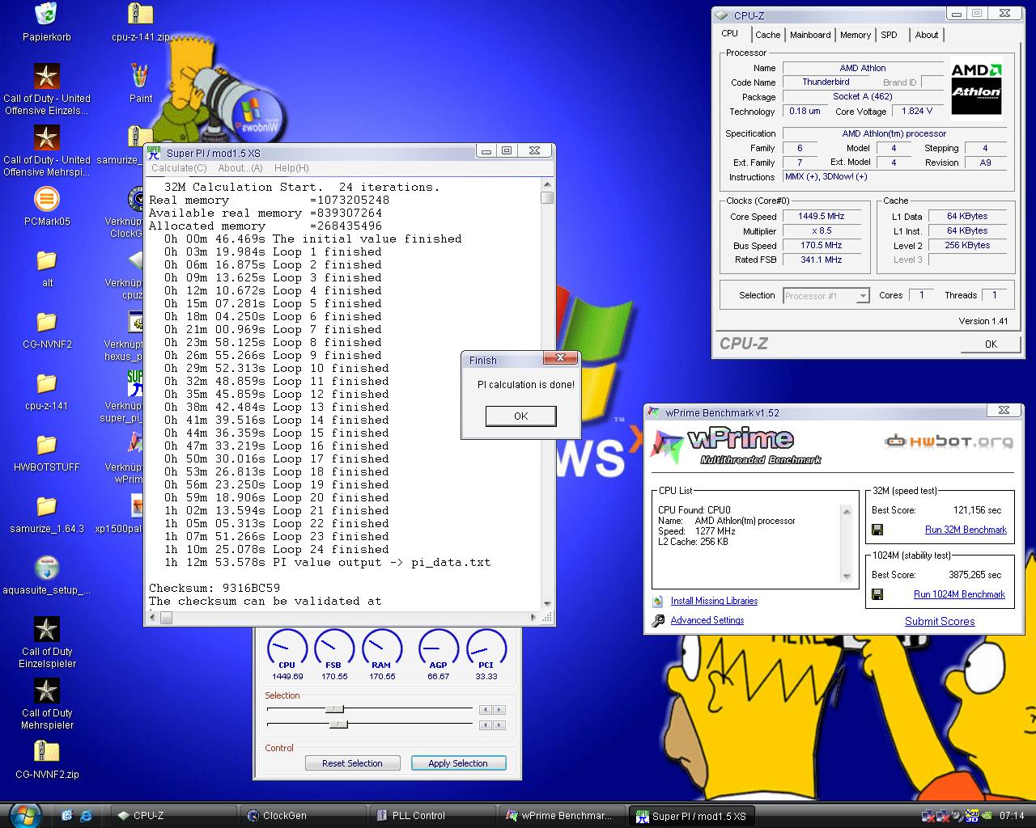Click Apply Selection button in ClockGen
The width and height of the screenshot is (1036, 828).
458,763
